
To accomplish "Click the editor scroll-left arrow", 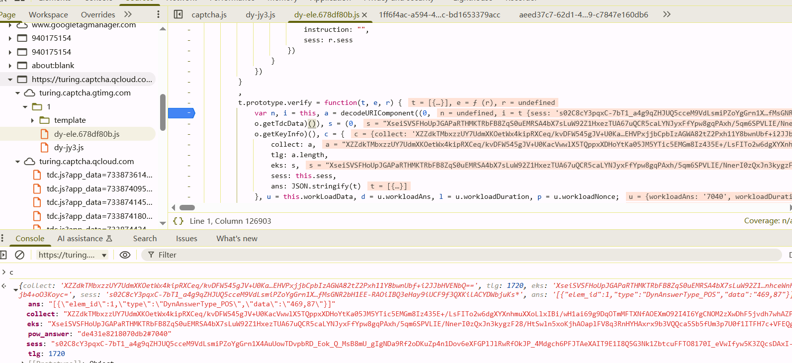I will tap(174, 208).
